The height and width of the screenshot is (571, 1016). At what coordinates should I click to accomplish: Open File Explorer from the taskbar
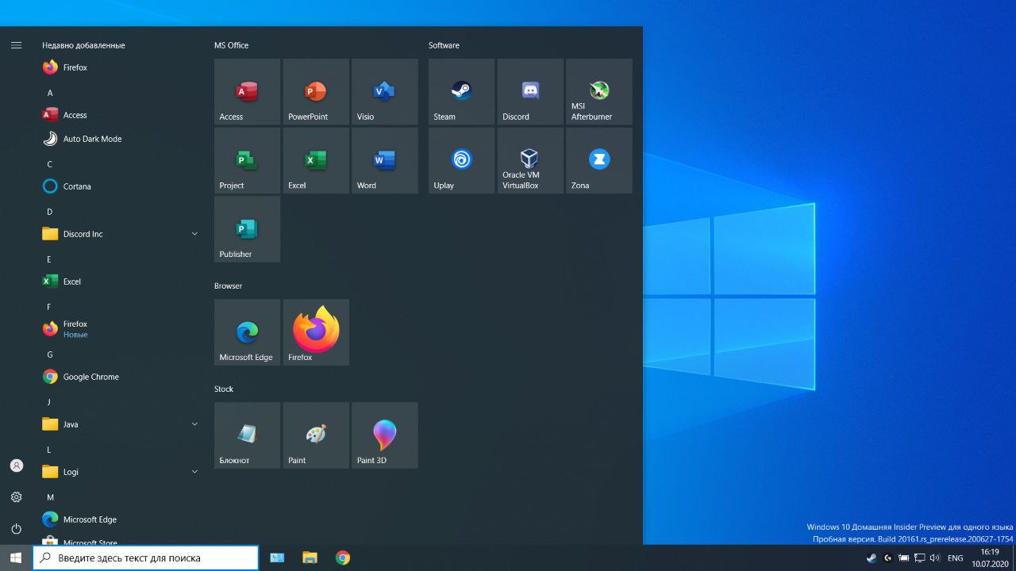[310, 558]
